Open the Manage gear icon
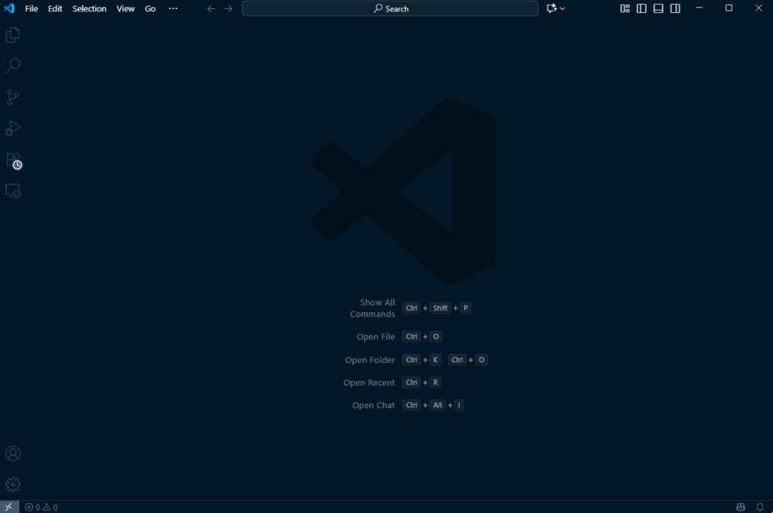Screen dimensions: 773x513 13,484
